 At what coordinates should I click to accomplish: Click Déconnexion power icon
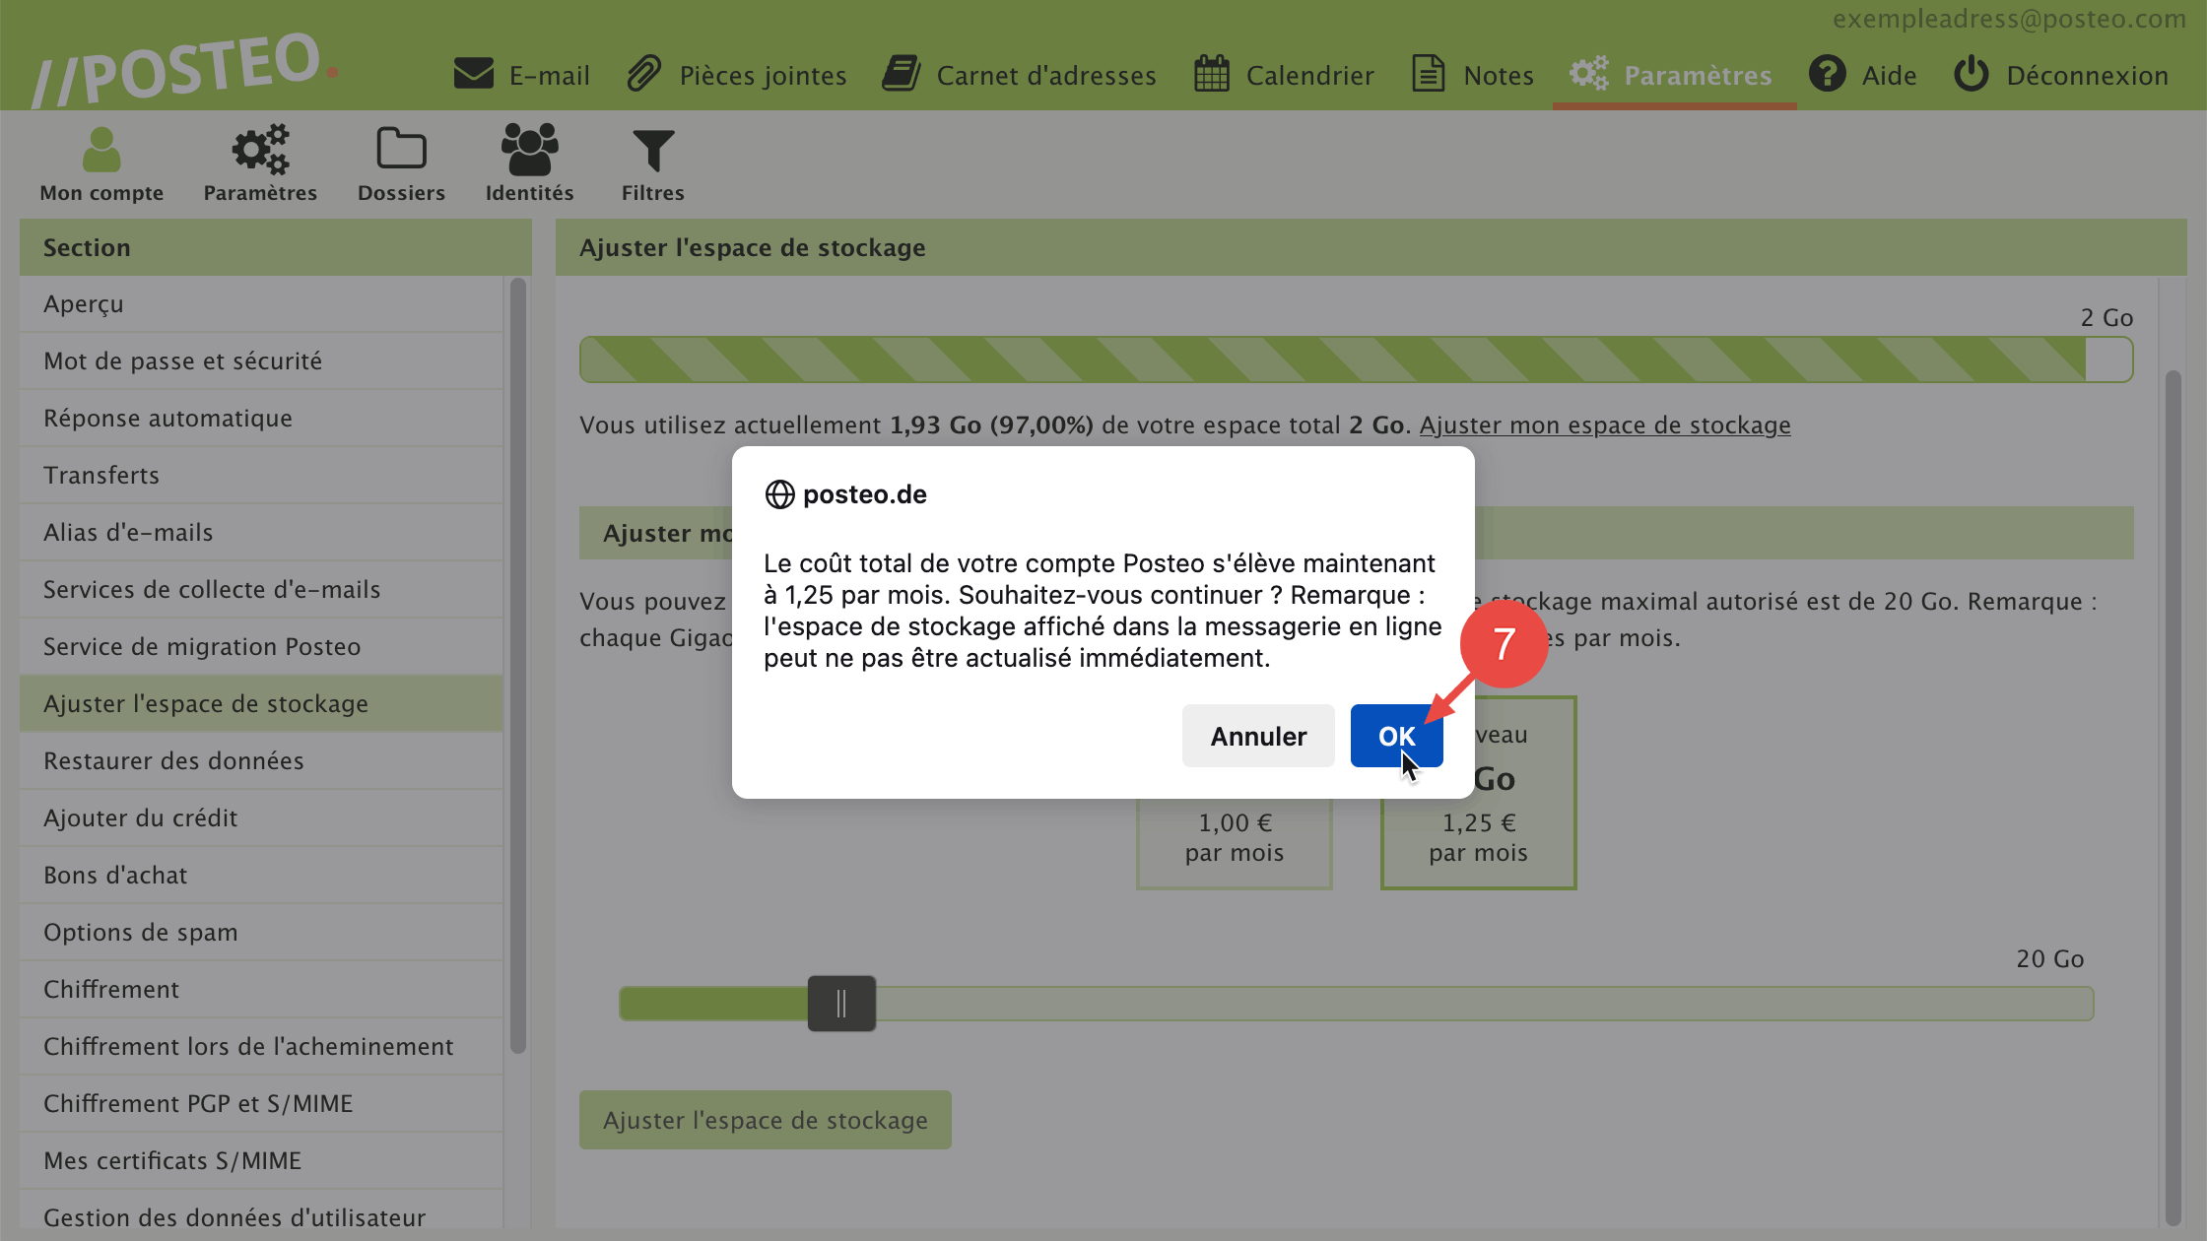pyautogui.click(x=1972, y=74)
